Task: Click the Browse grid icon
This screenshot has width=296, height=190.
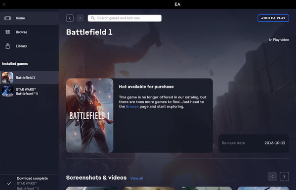Action: (7, 32)
